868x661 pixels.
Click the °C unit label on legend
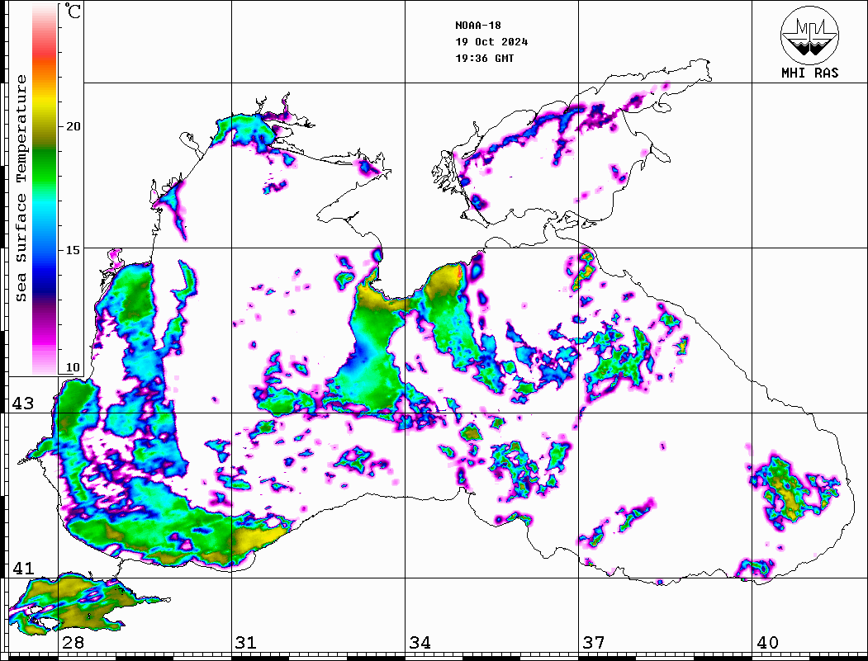72,11
